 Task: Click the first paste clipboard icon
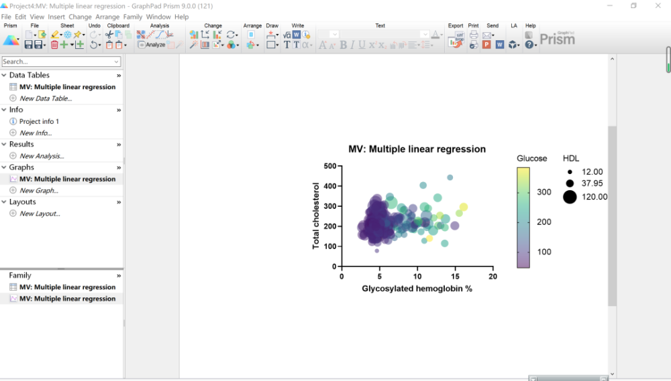pos(109,44)
